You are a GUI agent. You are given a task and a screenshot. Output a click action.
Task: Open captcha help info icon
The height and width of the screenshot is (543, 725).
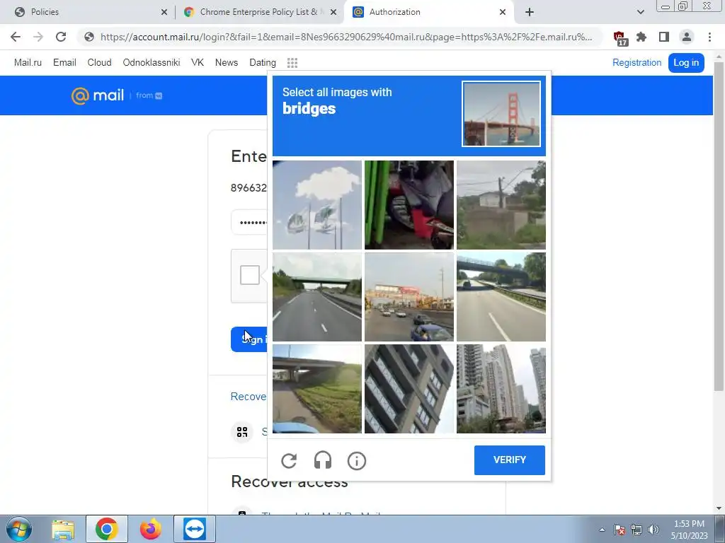pyautogui.click(x=357, y=460)
